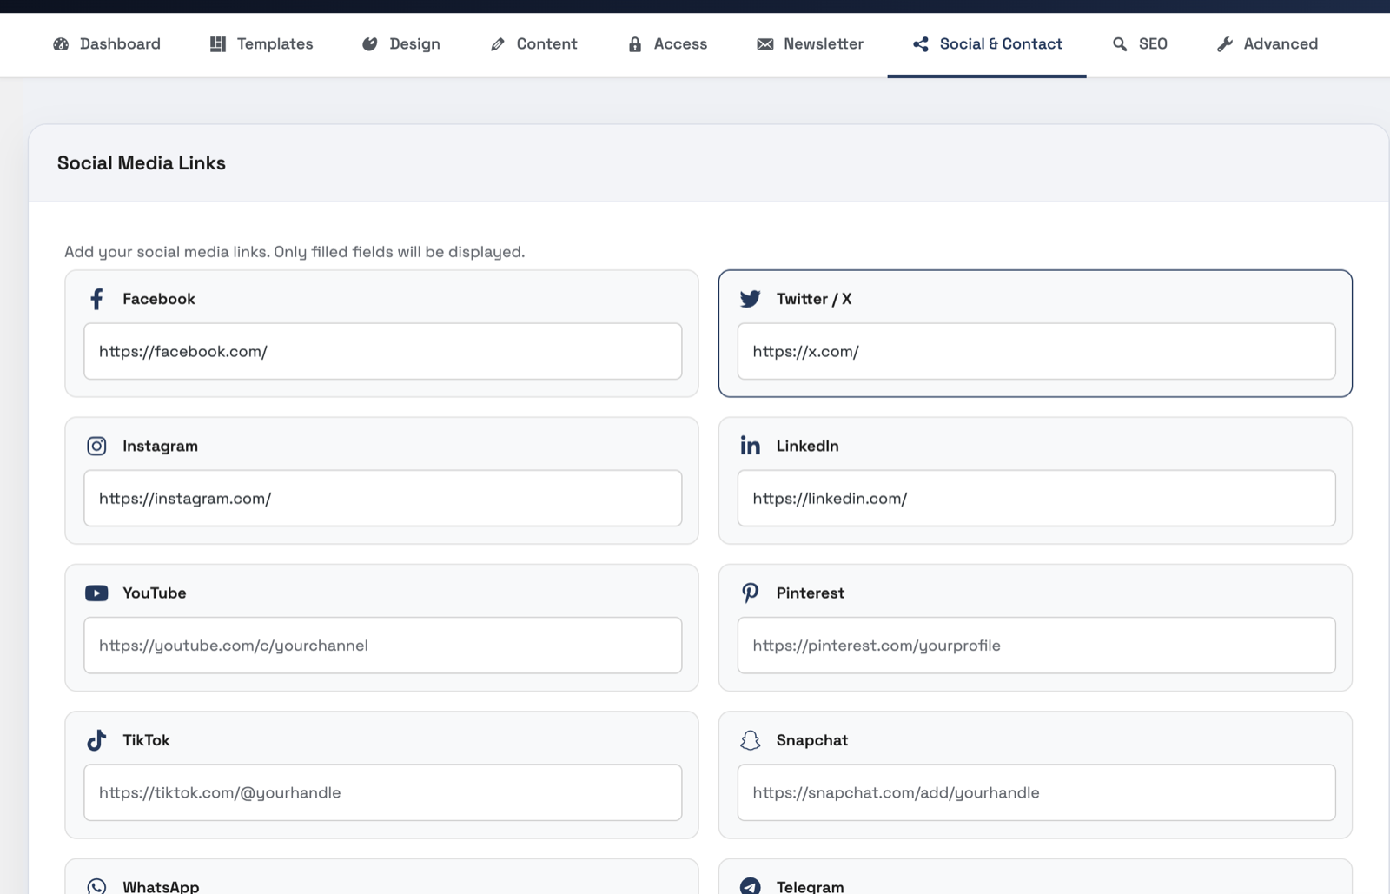
Task: Focus the LinkedIn URL input box
Action: (1036, 499)
